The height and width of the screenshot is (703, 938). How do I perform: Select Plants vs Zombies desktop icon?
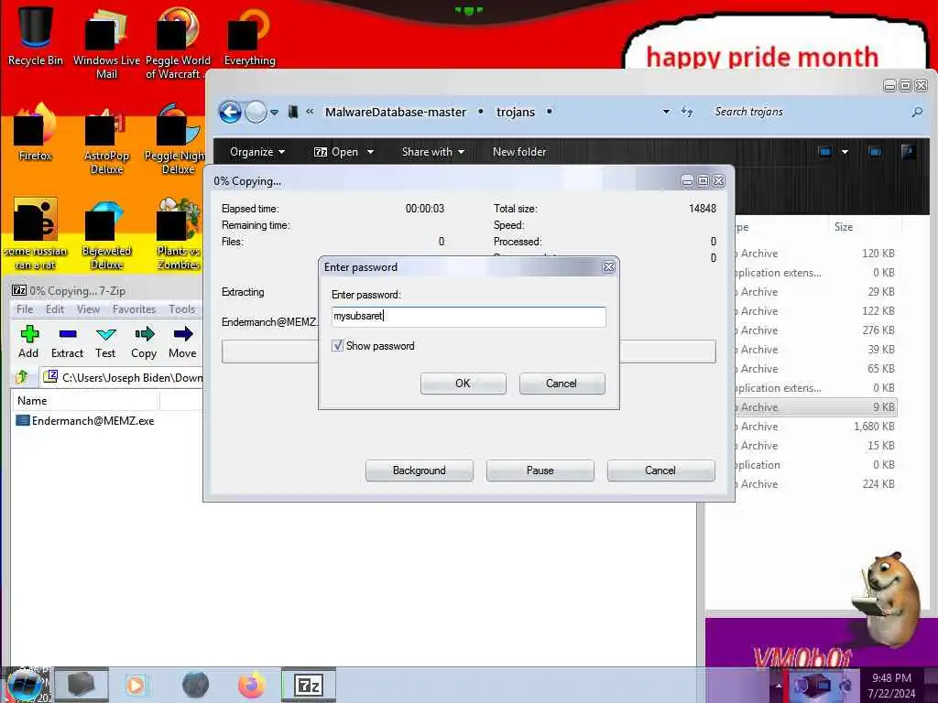click(x=179, y=235)
